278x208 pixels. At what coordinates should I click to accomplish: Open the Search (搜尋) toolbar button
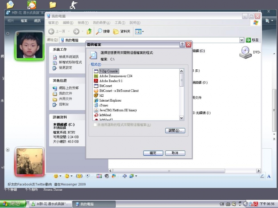coord(103,32)
